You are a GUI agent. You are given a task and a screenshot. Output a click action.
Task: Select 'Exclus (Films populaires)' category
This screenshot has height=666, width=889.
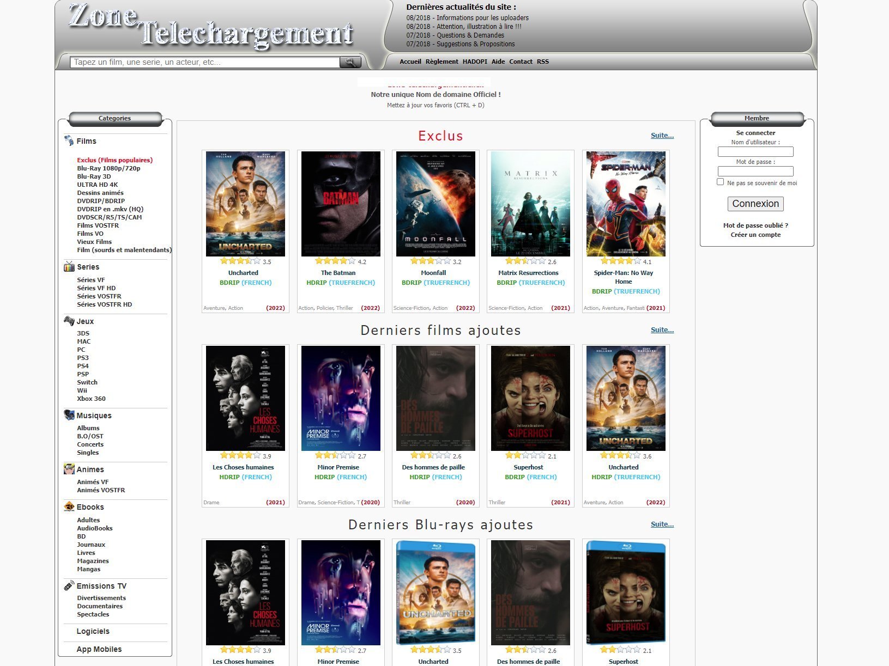point(115,160)
